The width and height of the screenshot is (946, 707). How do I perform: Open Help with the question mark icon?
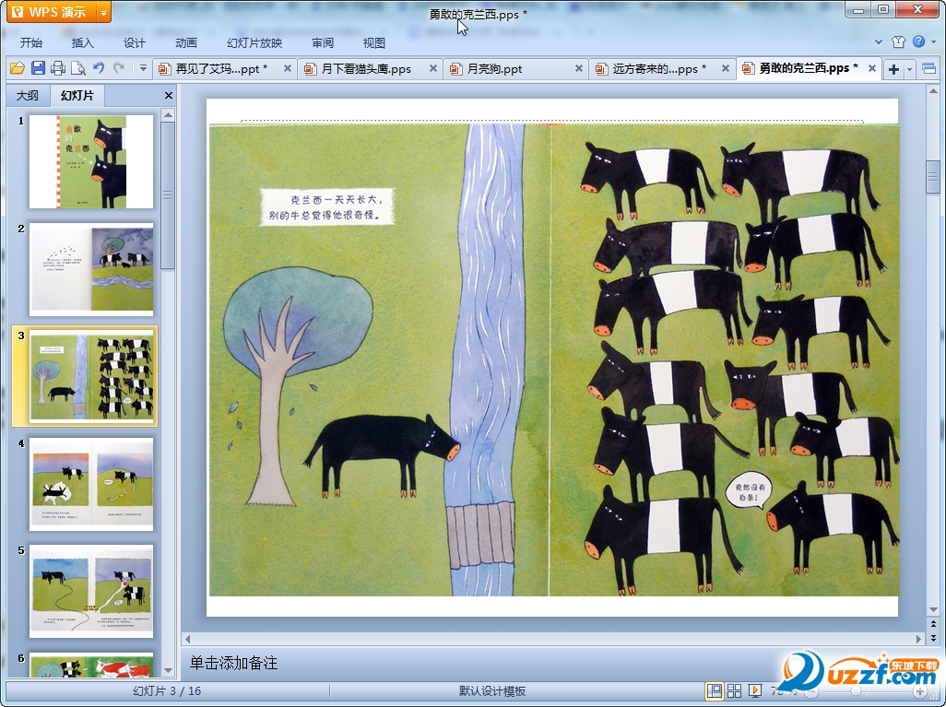pos(918,41)
